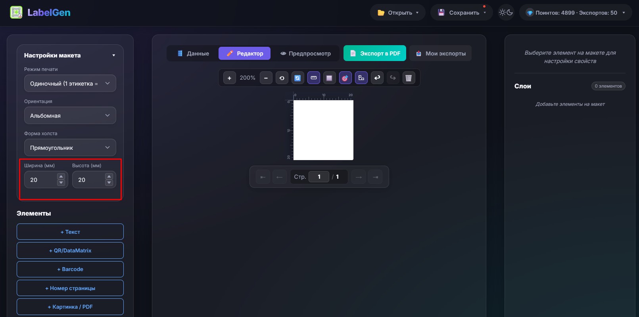
Task: Click the Высота (мм) input field
Action: (x=94, y=180)
